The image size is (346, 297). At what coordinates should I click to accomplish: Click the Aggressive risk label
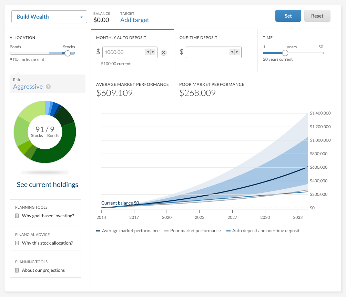[28, 87]
